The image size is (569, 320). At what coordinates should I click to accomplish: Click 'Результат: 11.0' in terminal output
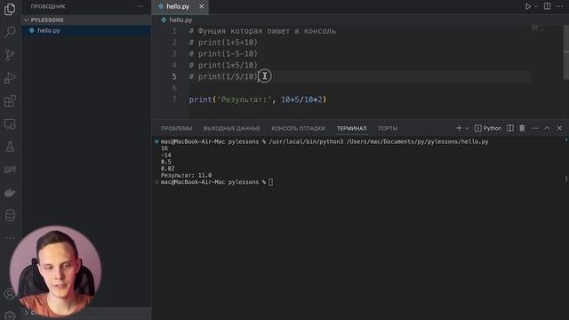186,175
